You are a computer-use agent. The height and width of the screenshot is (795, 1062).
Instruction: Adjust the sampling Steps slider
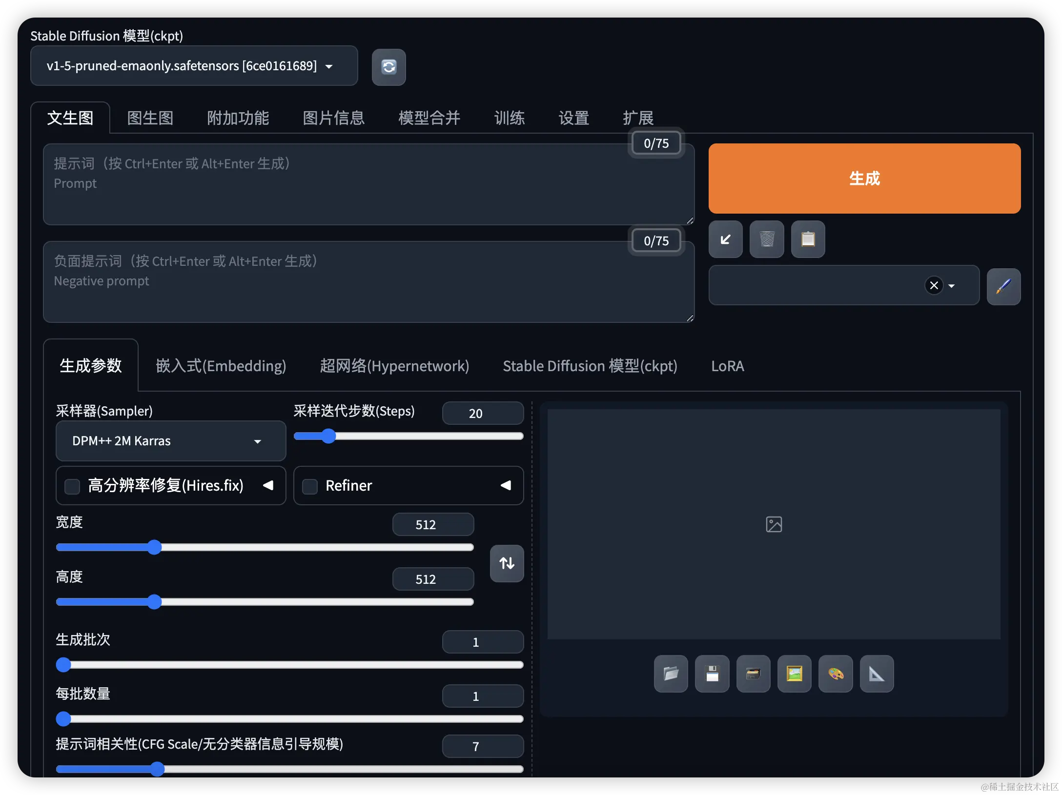click(408, 436)
